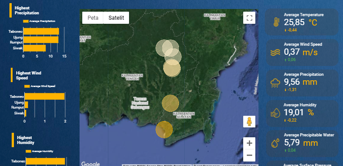Click the Google logo link on map

point(90,164)
